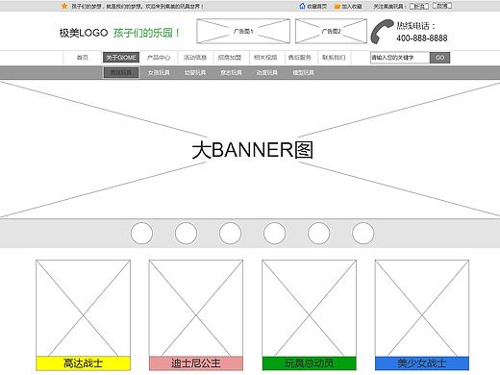Click the yellow 高达战士 label
The height and width of the screenshot is (375, 500).
84,363
